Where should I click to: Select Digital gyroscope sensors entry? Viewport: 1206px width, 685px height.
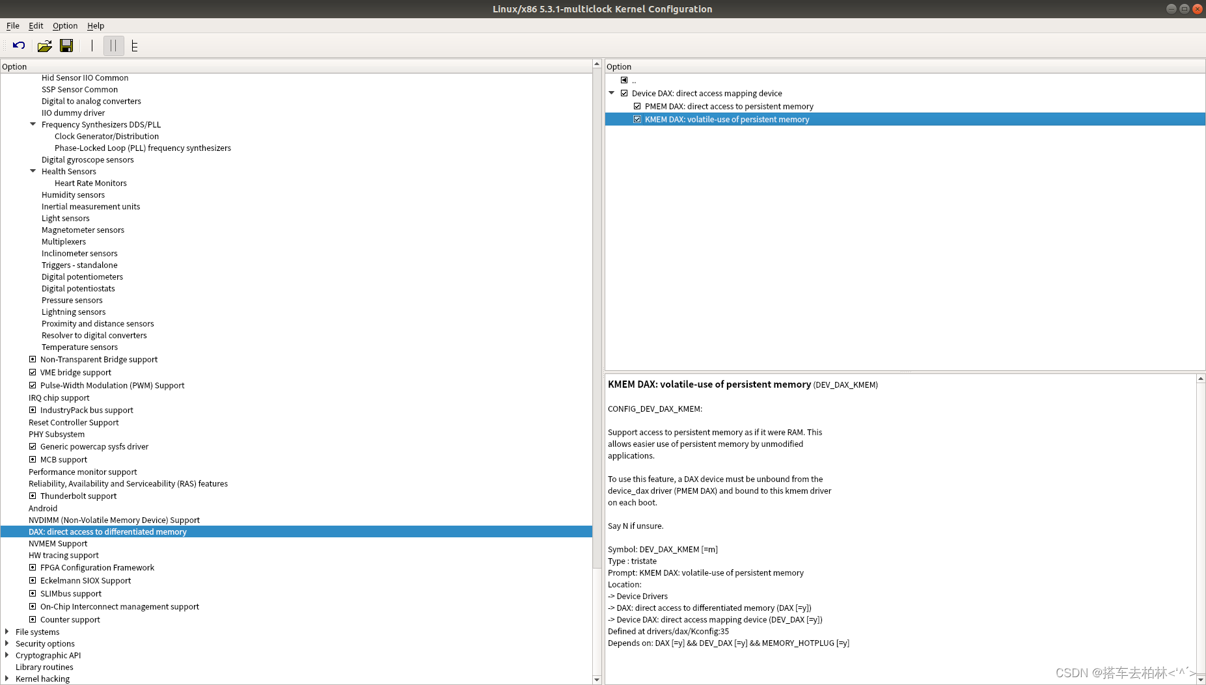87,159
